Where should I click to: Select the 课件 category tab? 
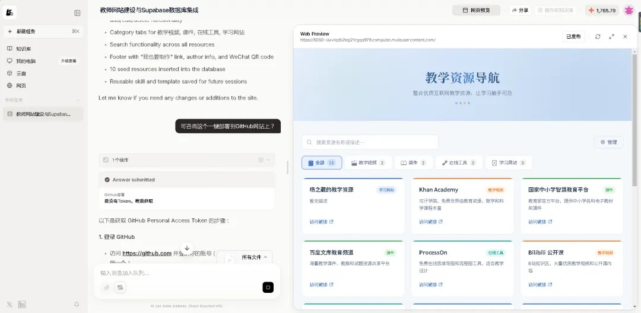(413, 162)
